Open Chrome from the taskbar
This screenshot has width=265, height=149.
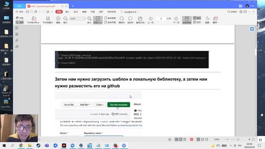pyautogui.click(x=21, y=145)
